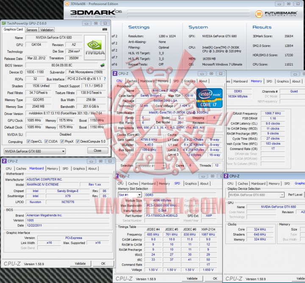The image size is (305, 283).
Task: Click the Intel Core i7 badge
Action: [x=209, y=98]
